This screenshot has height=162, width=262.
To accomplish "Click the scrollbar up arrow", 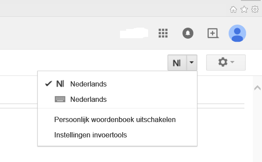I will click(258, 88).
